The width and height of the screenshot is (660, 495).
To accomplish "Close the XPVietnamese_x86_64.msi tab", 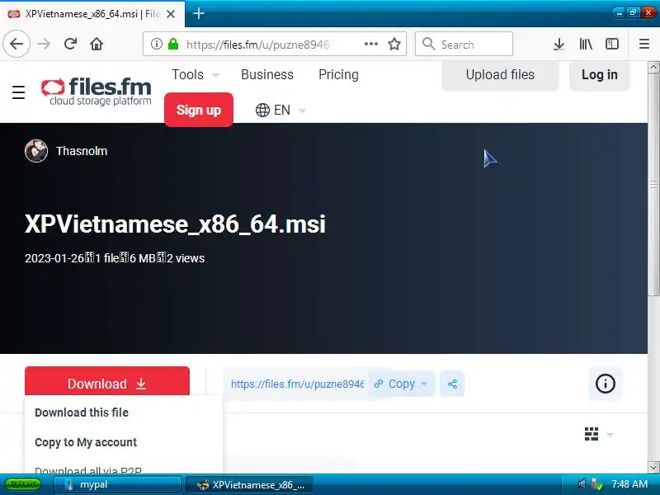I will [x=171, y=14].
